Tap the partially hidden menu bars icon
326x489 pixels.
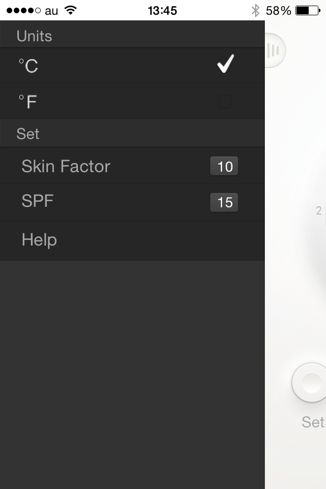(x=275, y=50)
